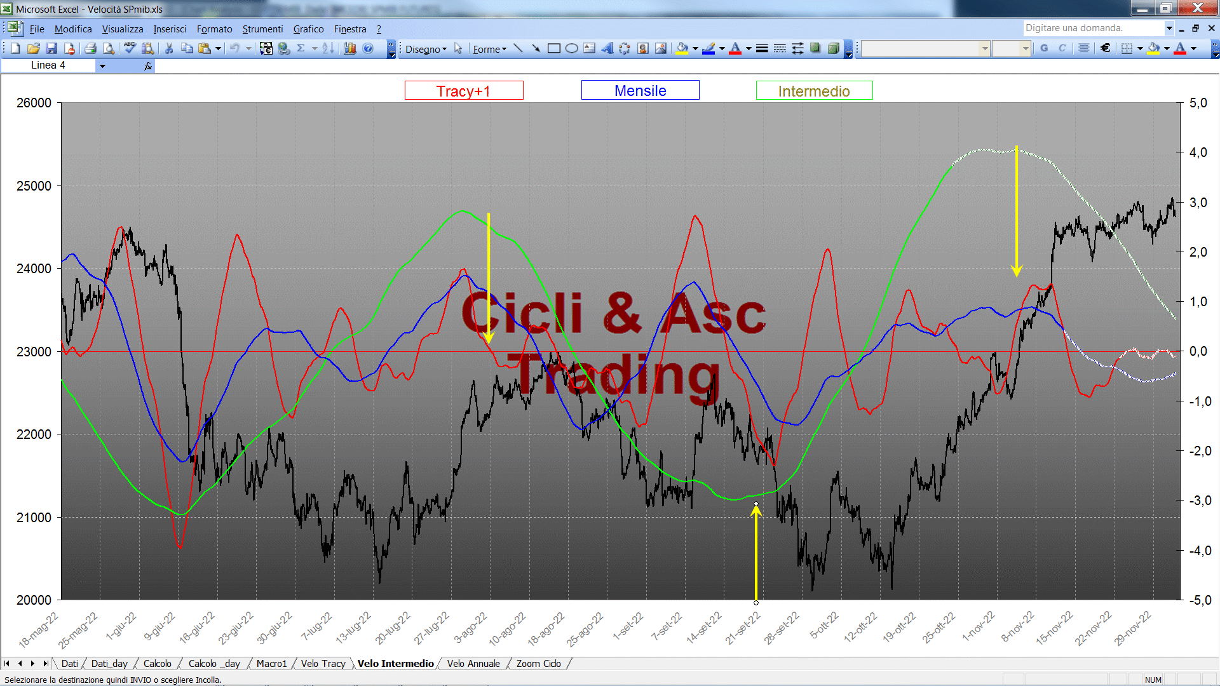1220x686 pixels.
Task: Click the Sort ascending A-Z icon
Action: tap(328, 48)
